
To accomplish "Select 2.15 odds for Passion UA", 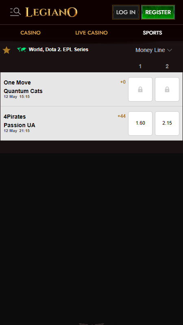I will click(x=167, y=123).
